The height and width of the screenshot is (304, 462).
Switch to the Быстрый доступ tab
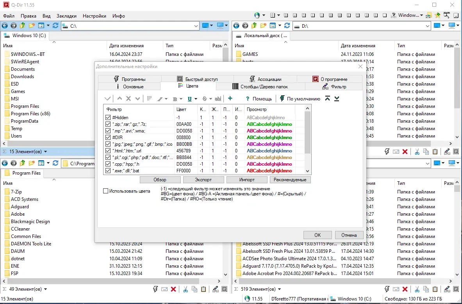[197, 79]
